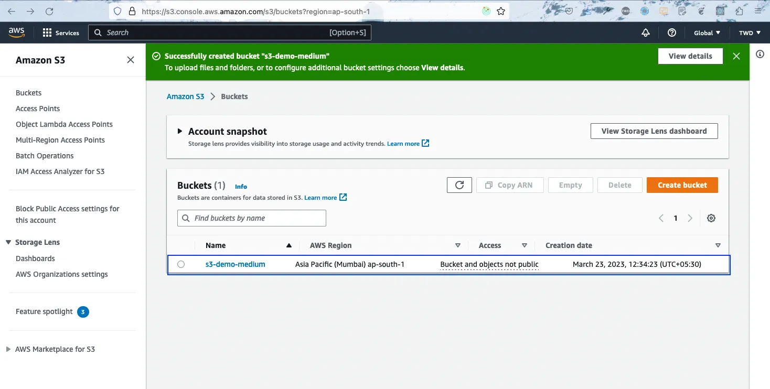
Task: Open the React developer tools extension icon
Action: 720,11
